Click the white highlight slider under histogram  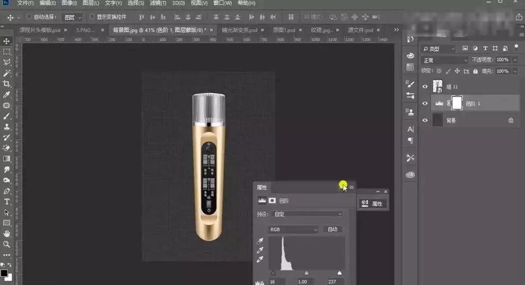click(339, 273)
